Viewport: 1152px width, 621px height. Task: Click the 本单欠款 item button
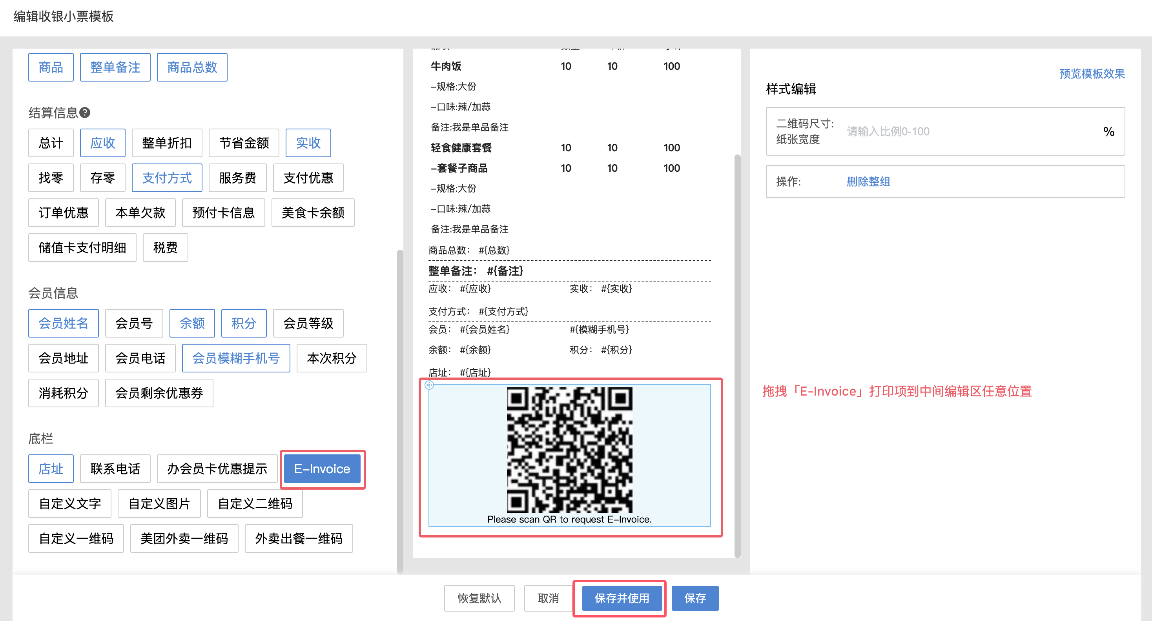[x=140, y=212]
